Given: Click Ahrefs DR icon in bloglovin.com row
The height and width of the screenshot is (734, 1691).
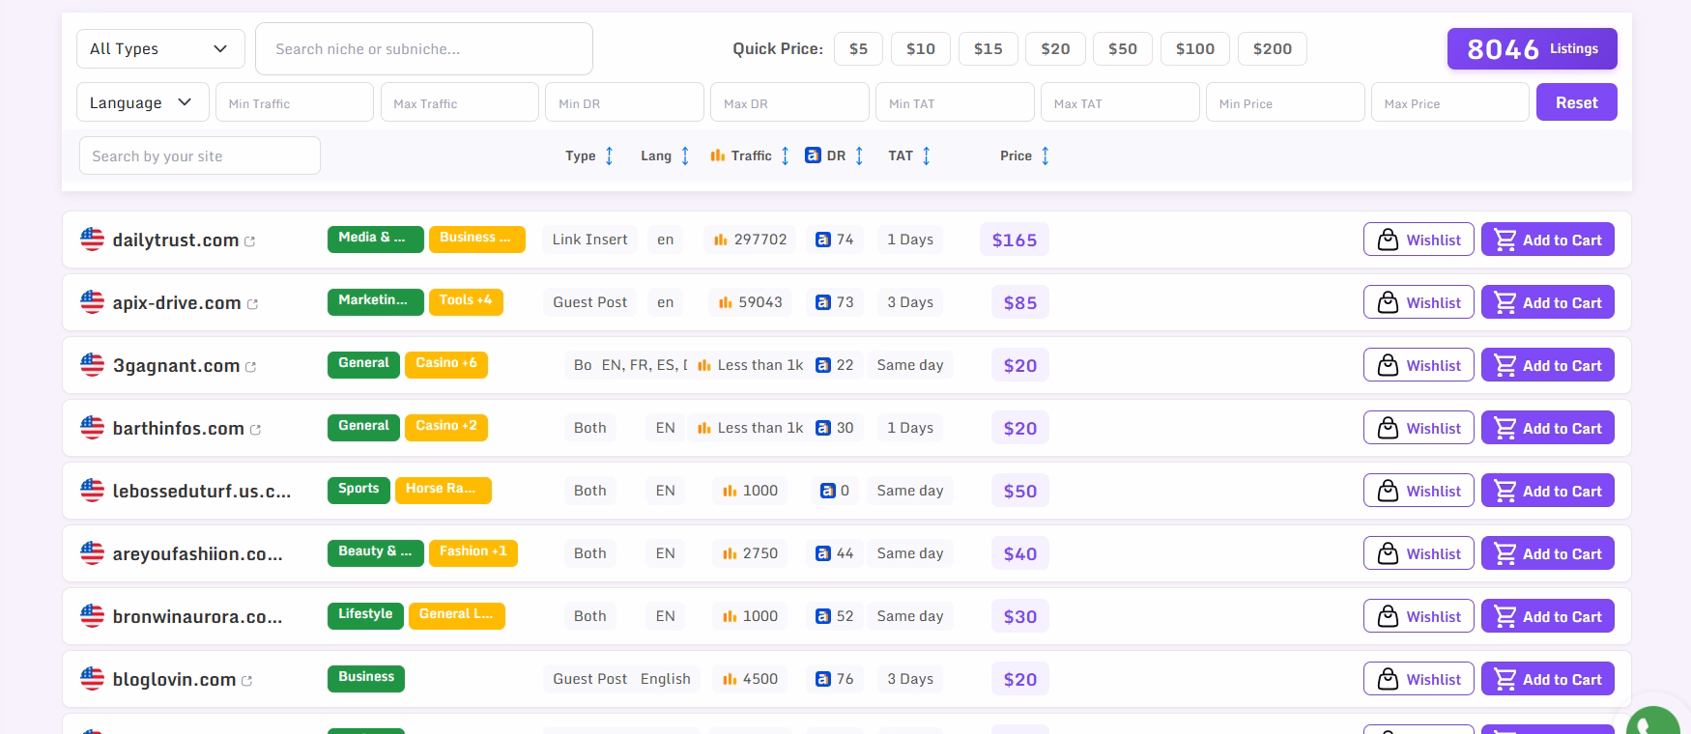Looking at the screenshot, I should (822, 679).
